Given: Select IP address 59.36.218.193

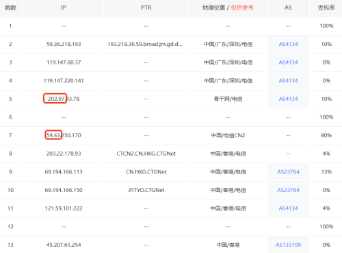Looking at the screenshot, I should coord(64,44).
